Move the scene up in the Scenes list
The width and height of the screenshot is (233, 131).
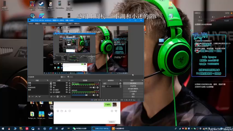36,97
